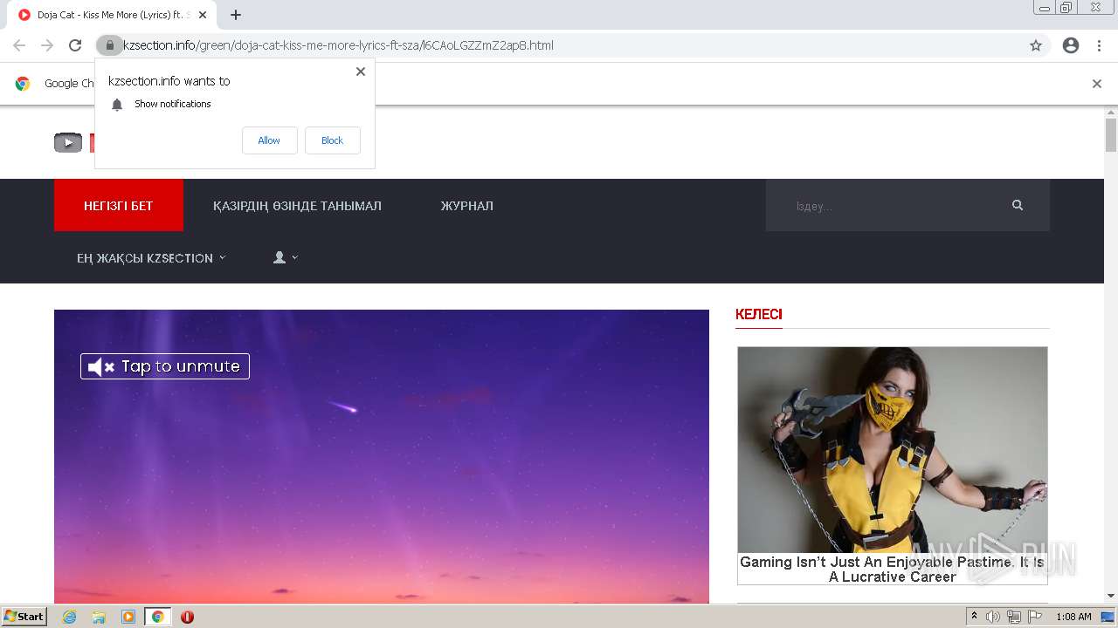Open the Mortal Kombat cosplay ad thumbnail
Image resolution: width=1118 pixels, height=628 pixels.
(x=892, y=450)
